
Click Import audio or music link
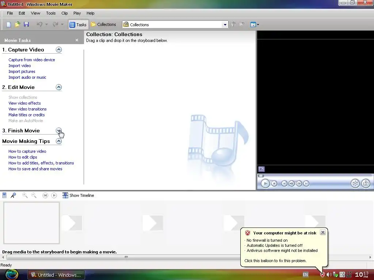click(x=27, y=77)
